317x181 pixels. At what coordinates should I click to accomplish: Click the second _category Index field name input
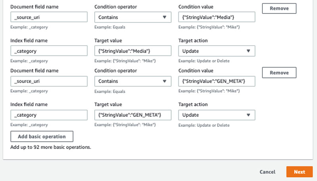click(49, 115)
